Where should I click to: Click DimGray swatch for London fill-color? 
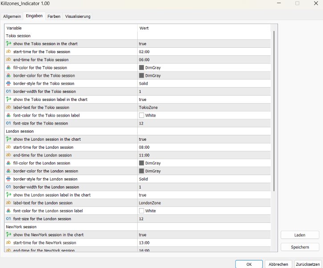141,163
